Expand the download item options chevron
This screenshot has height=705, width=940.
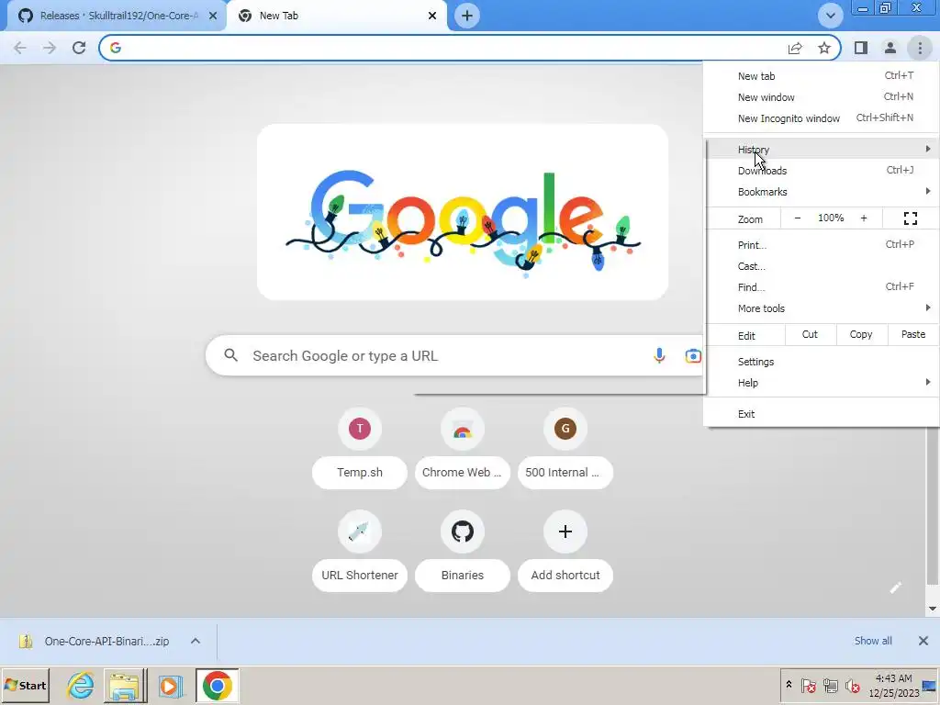point(196,642)
